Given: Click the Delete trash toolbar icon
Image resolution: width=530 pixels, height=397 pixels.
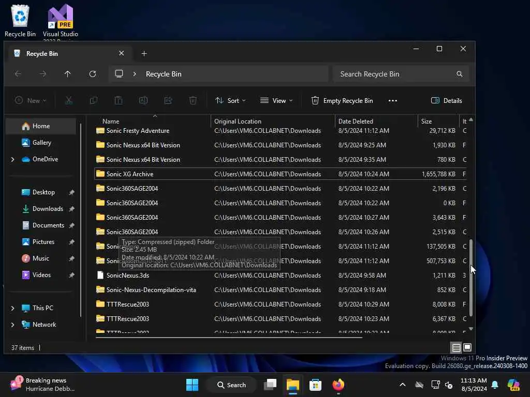Looking at the screenshot, I should (193, 101).
